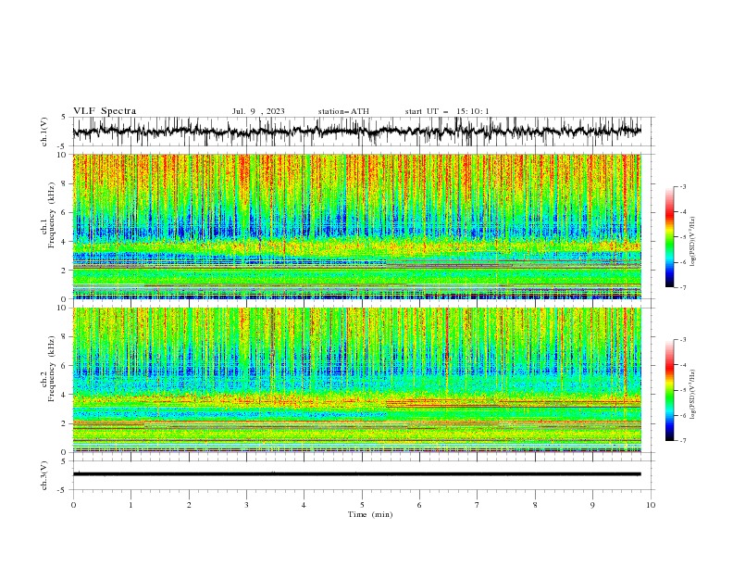Click the '-3' label on upper colorbar
The image size is (733, 567).
682,186
